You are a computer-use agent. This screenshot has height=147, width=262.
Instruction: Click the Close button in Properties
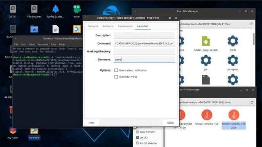click(x=170, y=122)
